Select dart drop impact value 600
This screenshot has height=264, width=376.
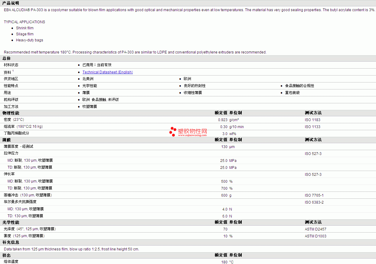click(224, 195)
